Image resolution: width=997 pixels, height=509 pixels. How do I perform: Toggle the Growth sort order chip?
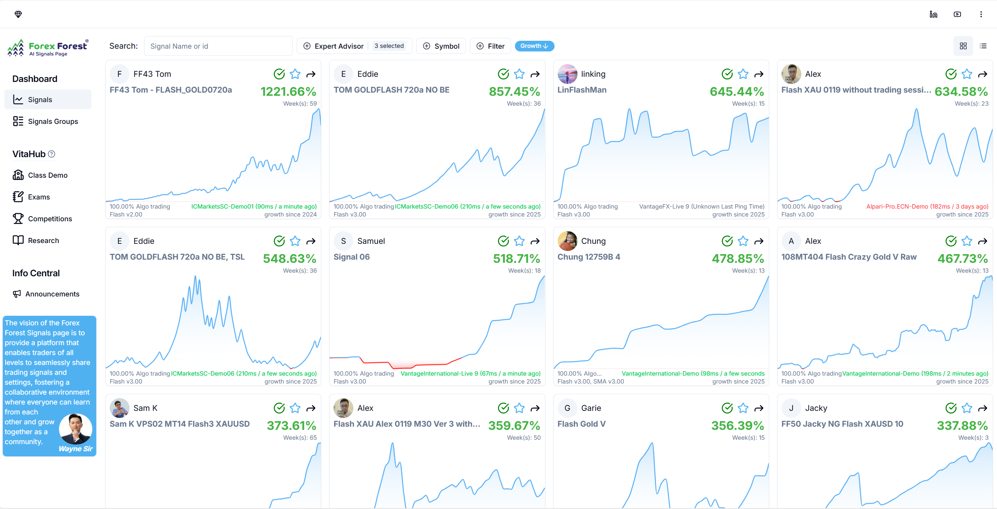pyautogui.click(x=534, y=46)
